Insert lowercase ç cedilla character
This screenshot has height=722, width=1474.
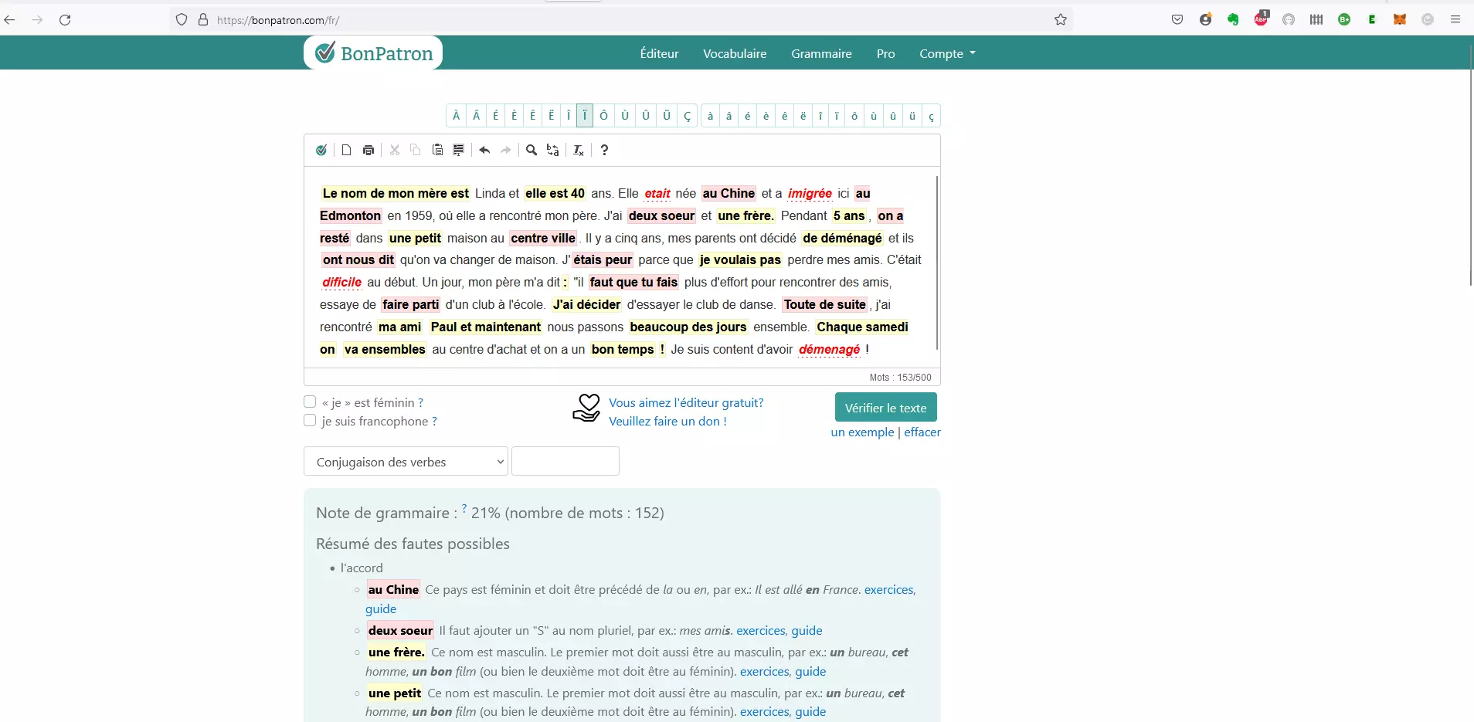coord(932,116)
